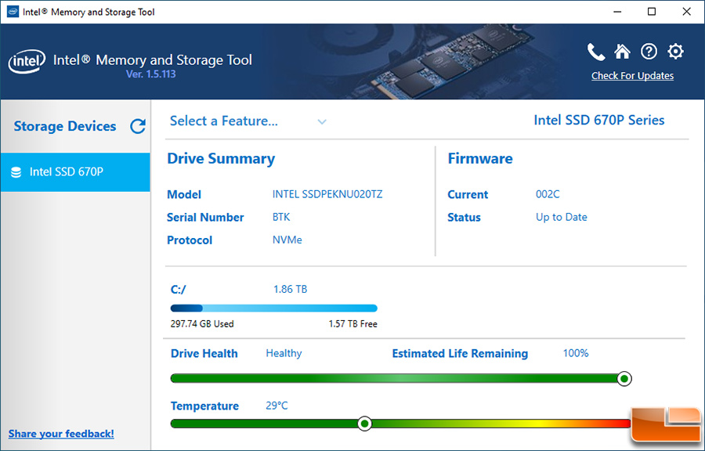Click the app icon in the title bar
The image size is (705, 451).
(x=13, y=12)
